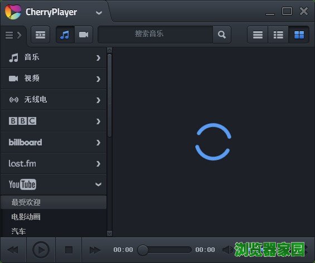Skip forward to next track
This screenshot has width=315, height=263.
point(95,250)
